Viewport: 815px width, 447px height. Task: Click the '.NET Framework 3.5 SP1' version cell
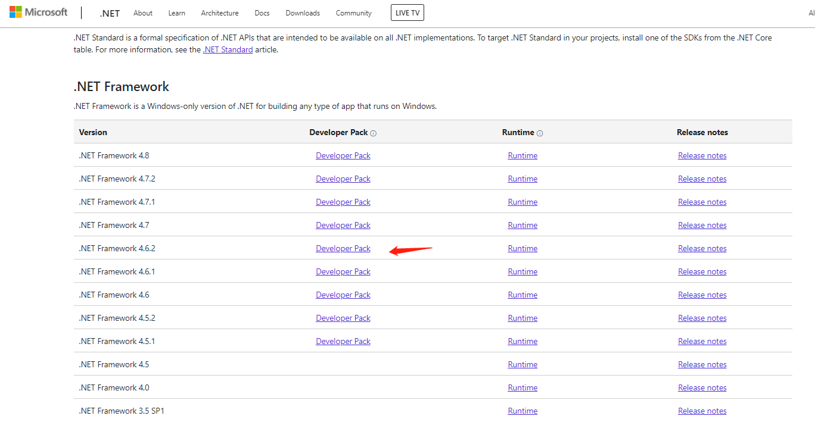click(122, 411)
